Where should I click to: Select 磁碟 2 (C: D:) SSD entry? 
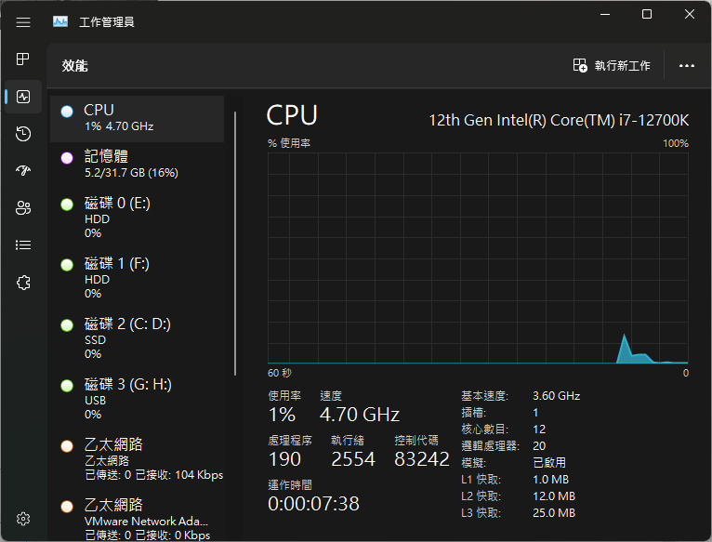coord(137,338)
